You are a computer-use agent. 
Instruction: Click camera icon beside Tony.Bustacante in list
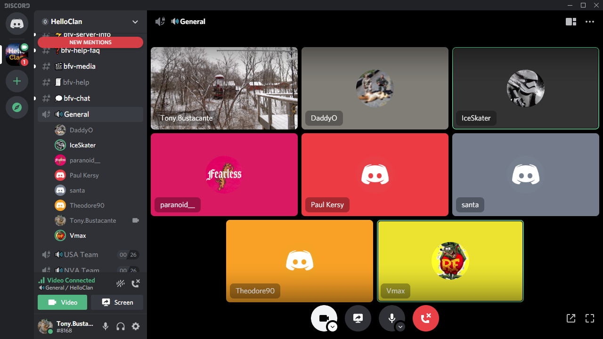[136, 220]
